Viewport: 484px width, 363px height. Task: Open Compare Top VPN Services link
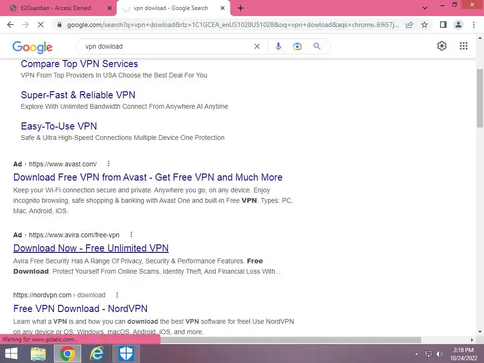click(79, 64)
